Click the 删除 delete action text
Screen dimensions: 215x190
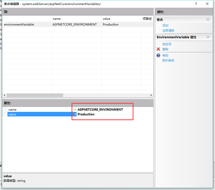click(165, 49)
